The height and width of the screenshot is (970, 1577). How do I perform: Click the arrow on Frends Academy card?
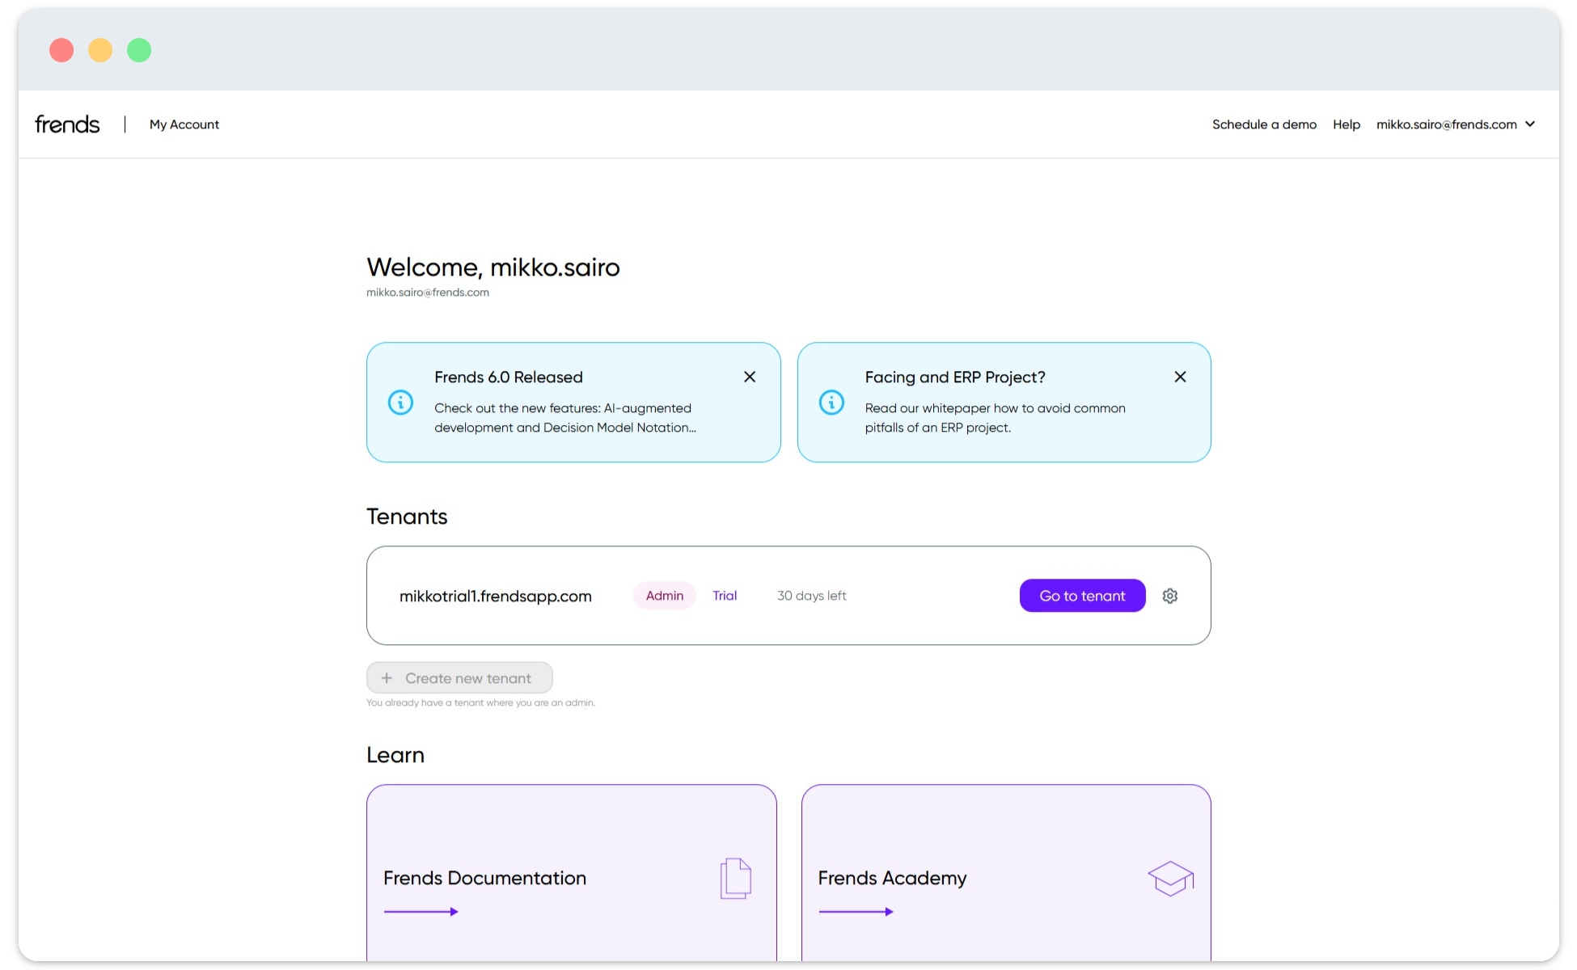[856, 911]
